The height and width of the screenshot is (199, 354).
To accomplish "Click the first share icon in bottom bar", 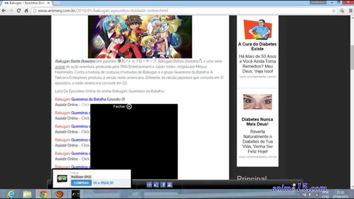I will (x=149, y=185).
